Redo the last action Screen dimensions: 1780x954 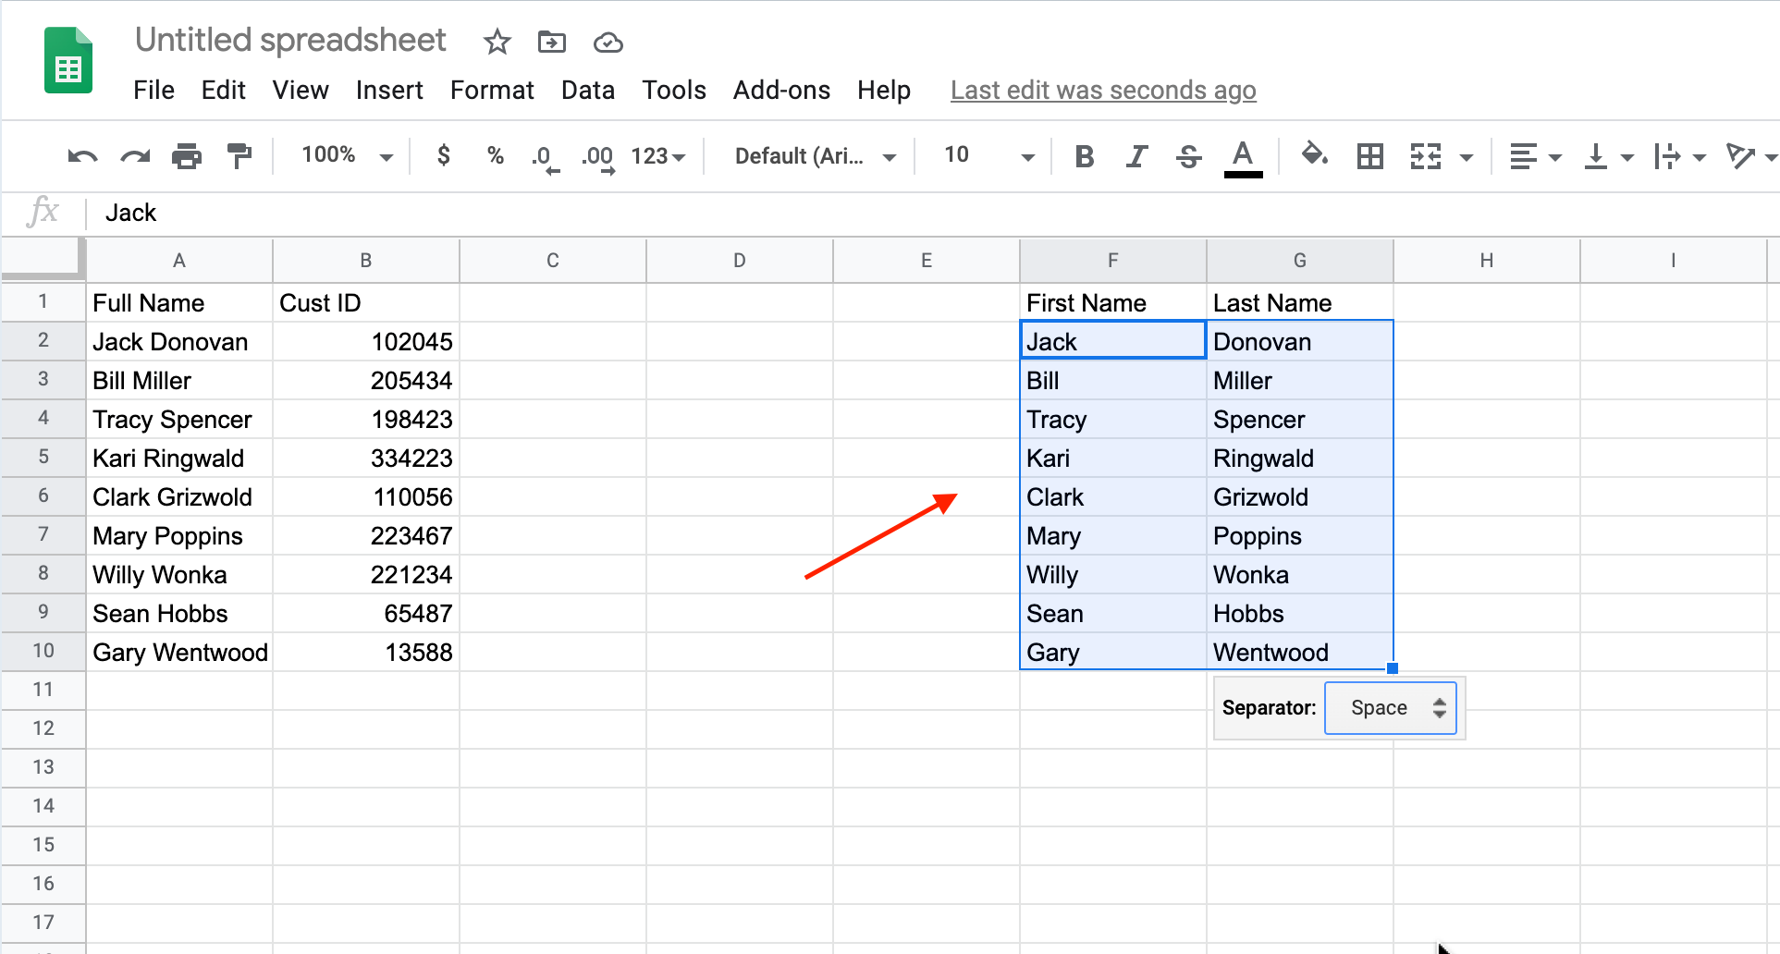point(135,156)
